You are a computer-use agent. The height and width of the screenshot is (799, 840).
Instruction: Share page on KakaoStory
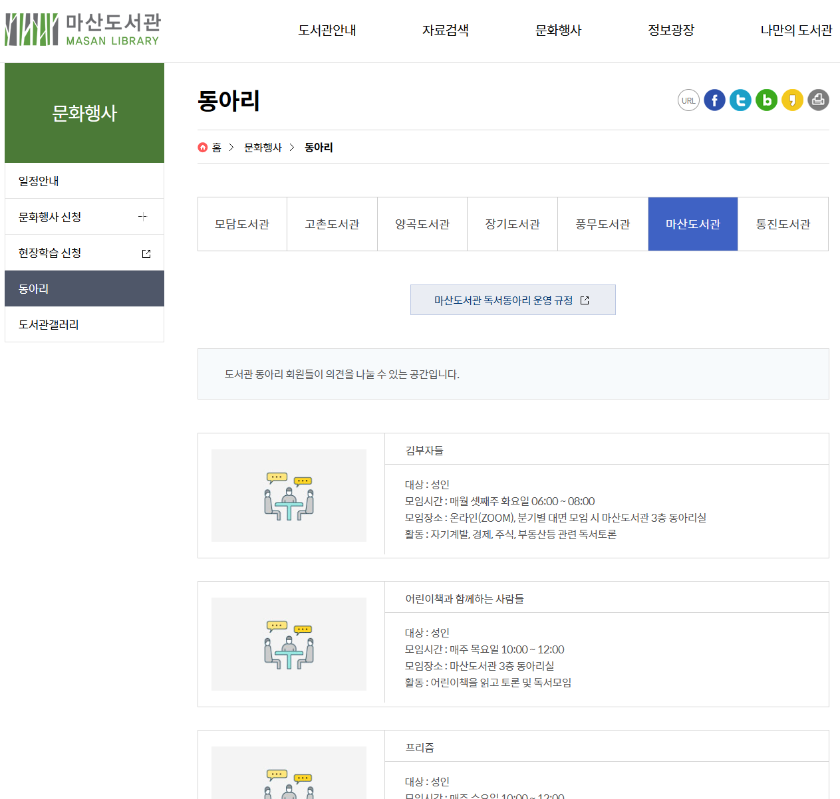point(792,100)
